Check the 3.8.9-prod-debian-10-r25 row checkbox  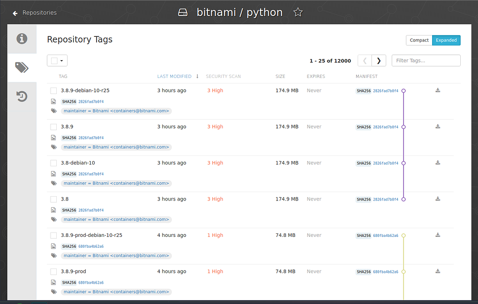point(54,235)
